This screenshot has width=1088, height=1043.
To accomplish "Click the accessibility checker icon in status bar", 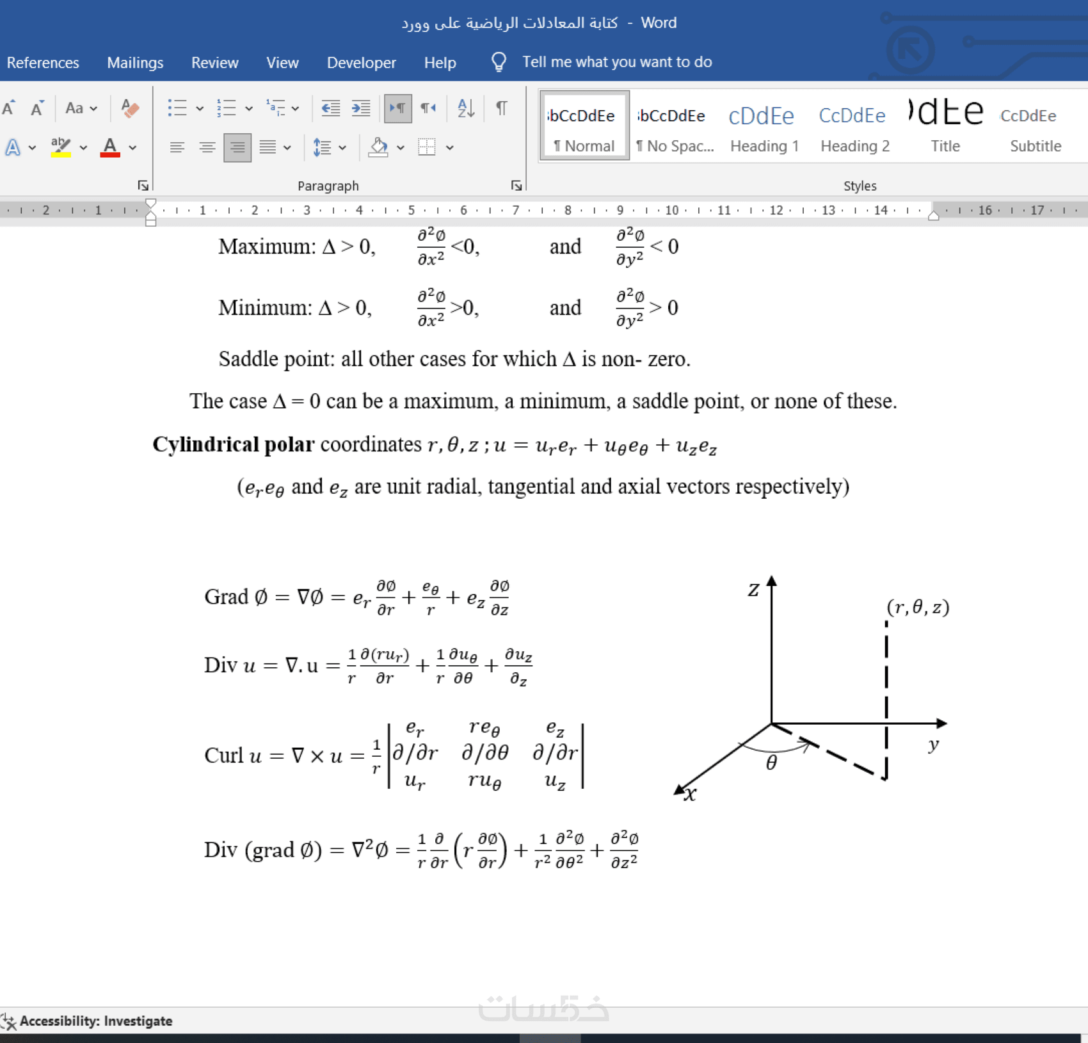I will pyautogui.click(x=8, y=1021).
